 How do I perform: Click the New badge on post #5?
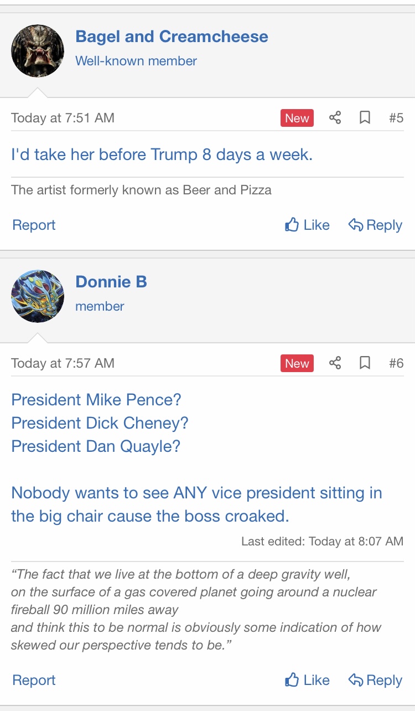(x=297, y=118)
